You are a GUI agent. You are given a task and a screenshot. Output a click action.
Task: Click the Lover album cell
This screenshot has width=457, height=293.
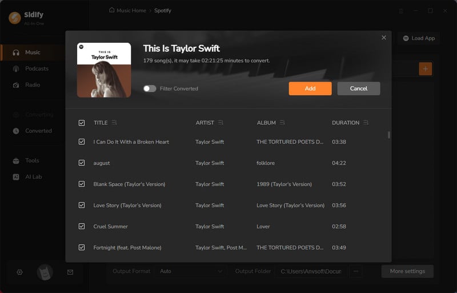pos(263,226)
